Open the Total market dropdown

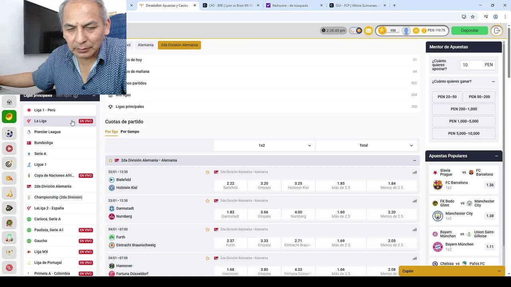pos(366,145)
